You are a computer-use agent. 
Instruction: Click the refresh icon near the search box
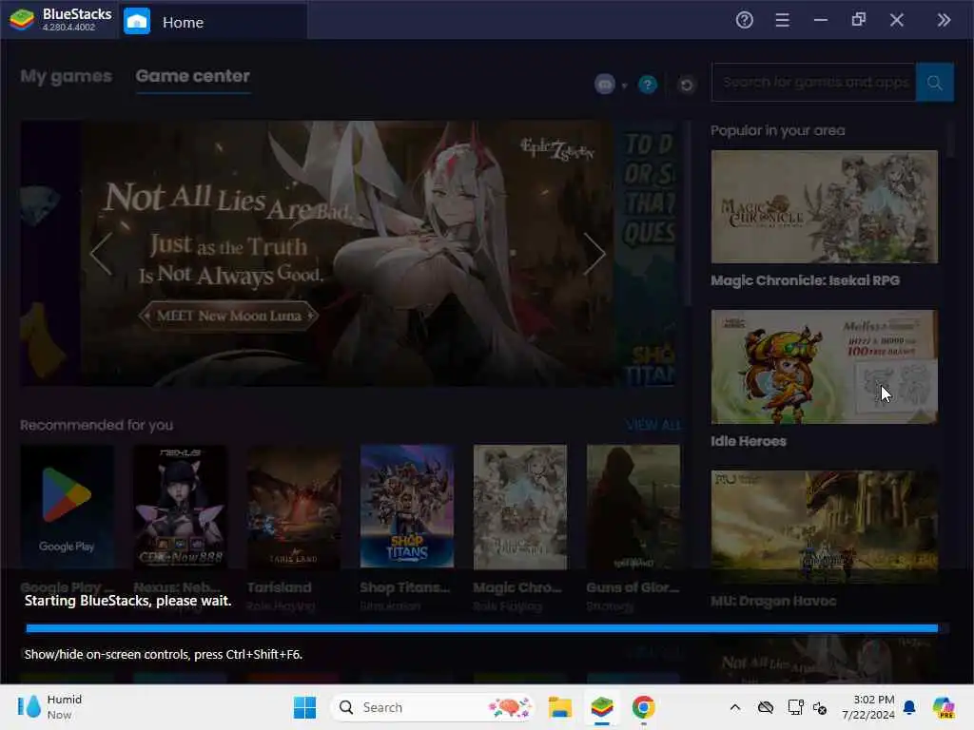[x=686, y=84]
